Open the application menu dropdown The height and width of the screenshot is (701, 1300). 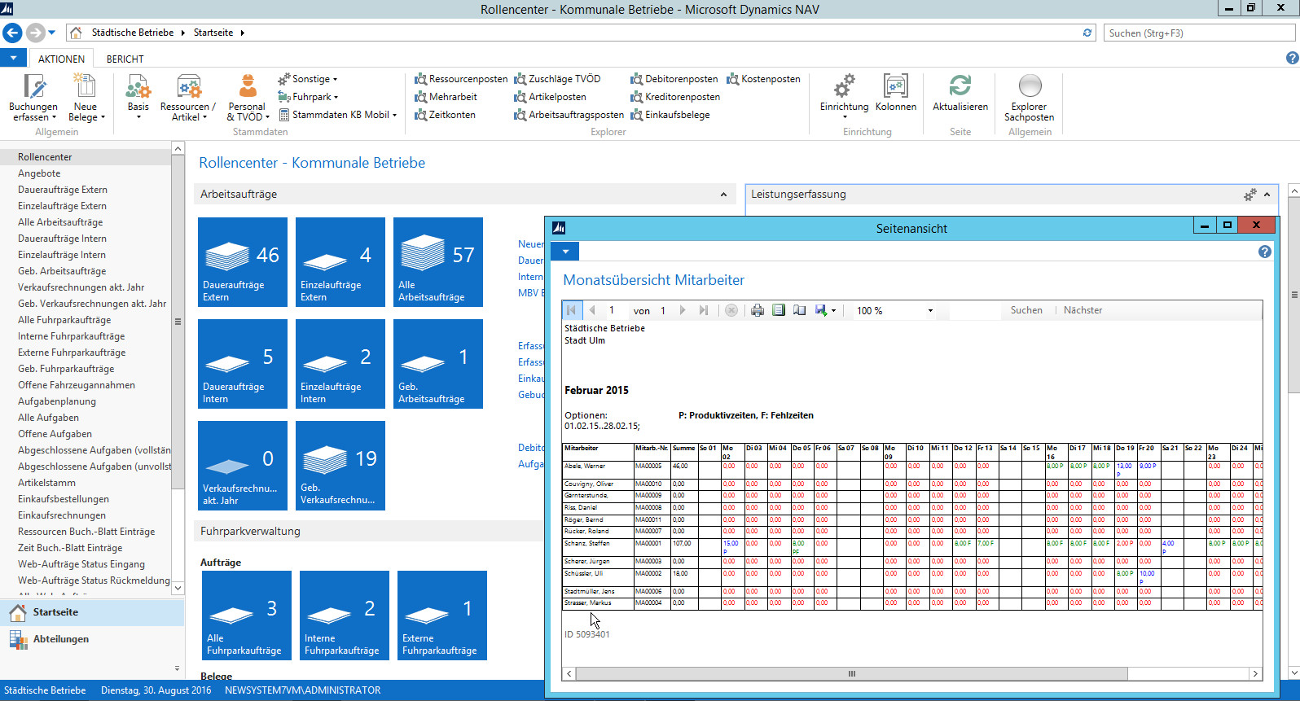tap(13, 59)
